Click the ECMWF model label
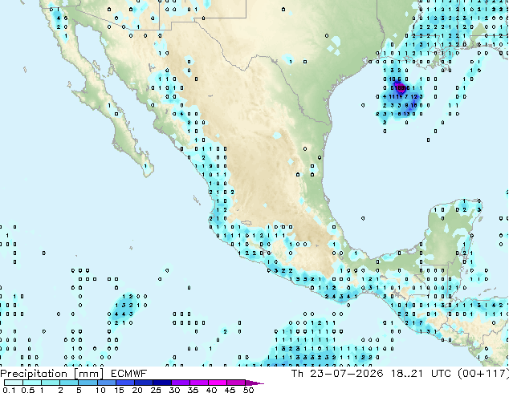The image size is (509, 393). tap(128, 374)
